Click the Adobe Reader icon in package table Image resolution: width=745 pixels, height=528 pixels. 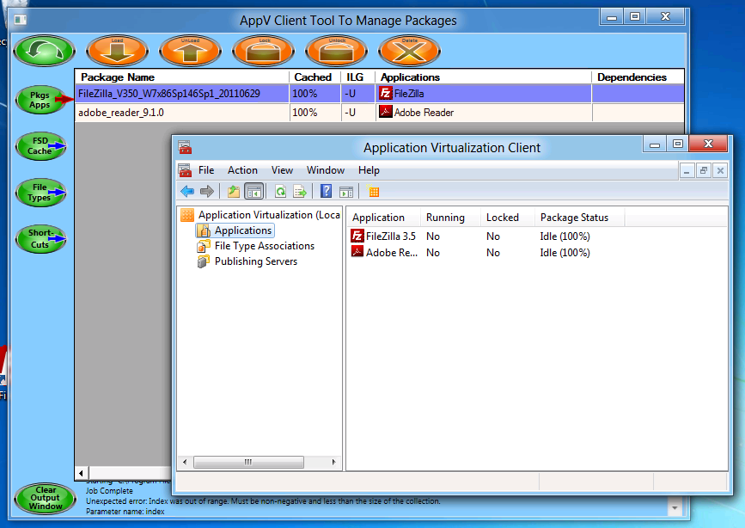(385, 112)
